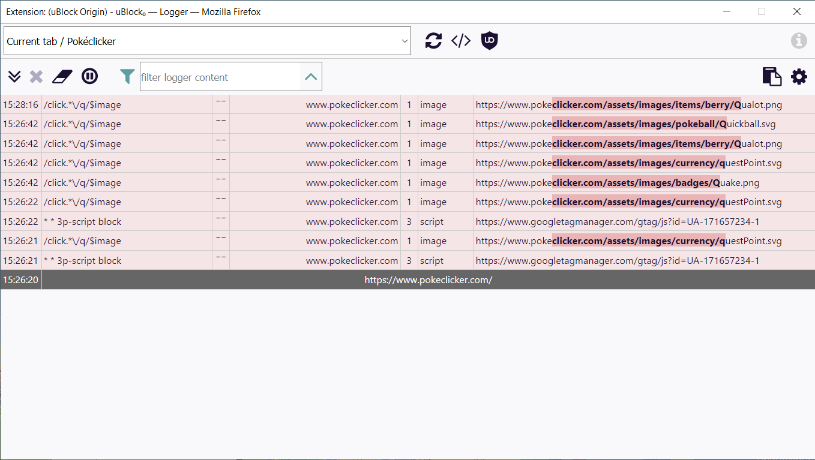The image size is (815, 460).
Task: Click the info icon at top right
Action: (x=799, y=40)
